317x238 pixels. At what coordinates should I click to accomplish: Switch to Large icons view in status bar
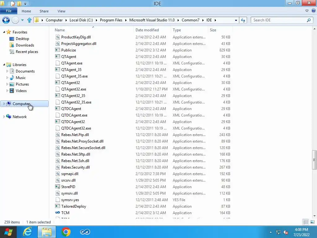312,222
